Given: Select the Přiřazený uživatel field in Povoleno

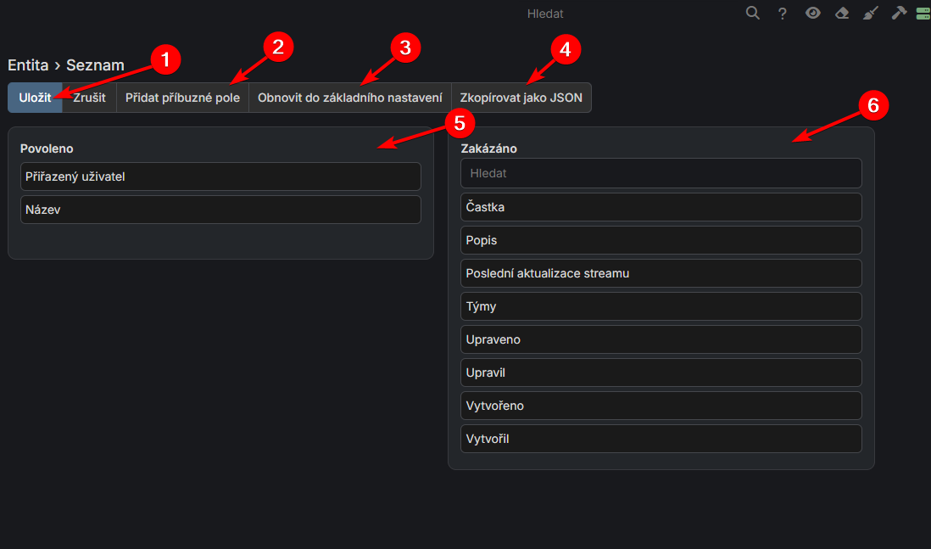Looking at the screenshot, I should (x=220, y=176).
